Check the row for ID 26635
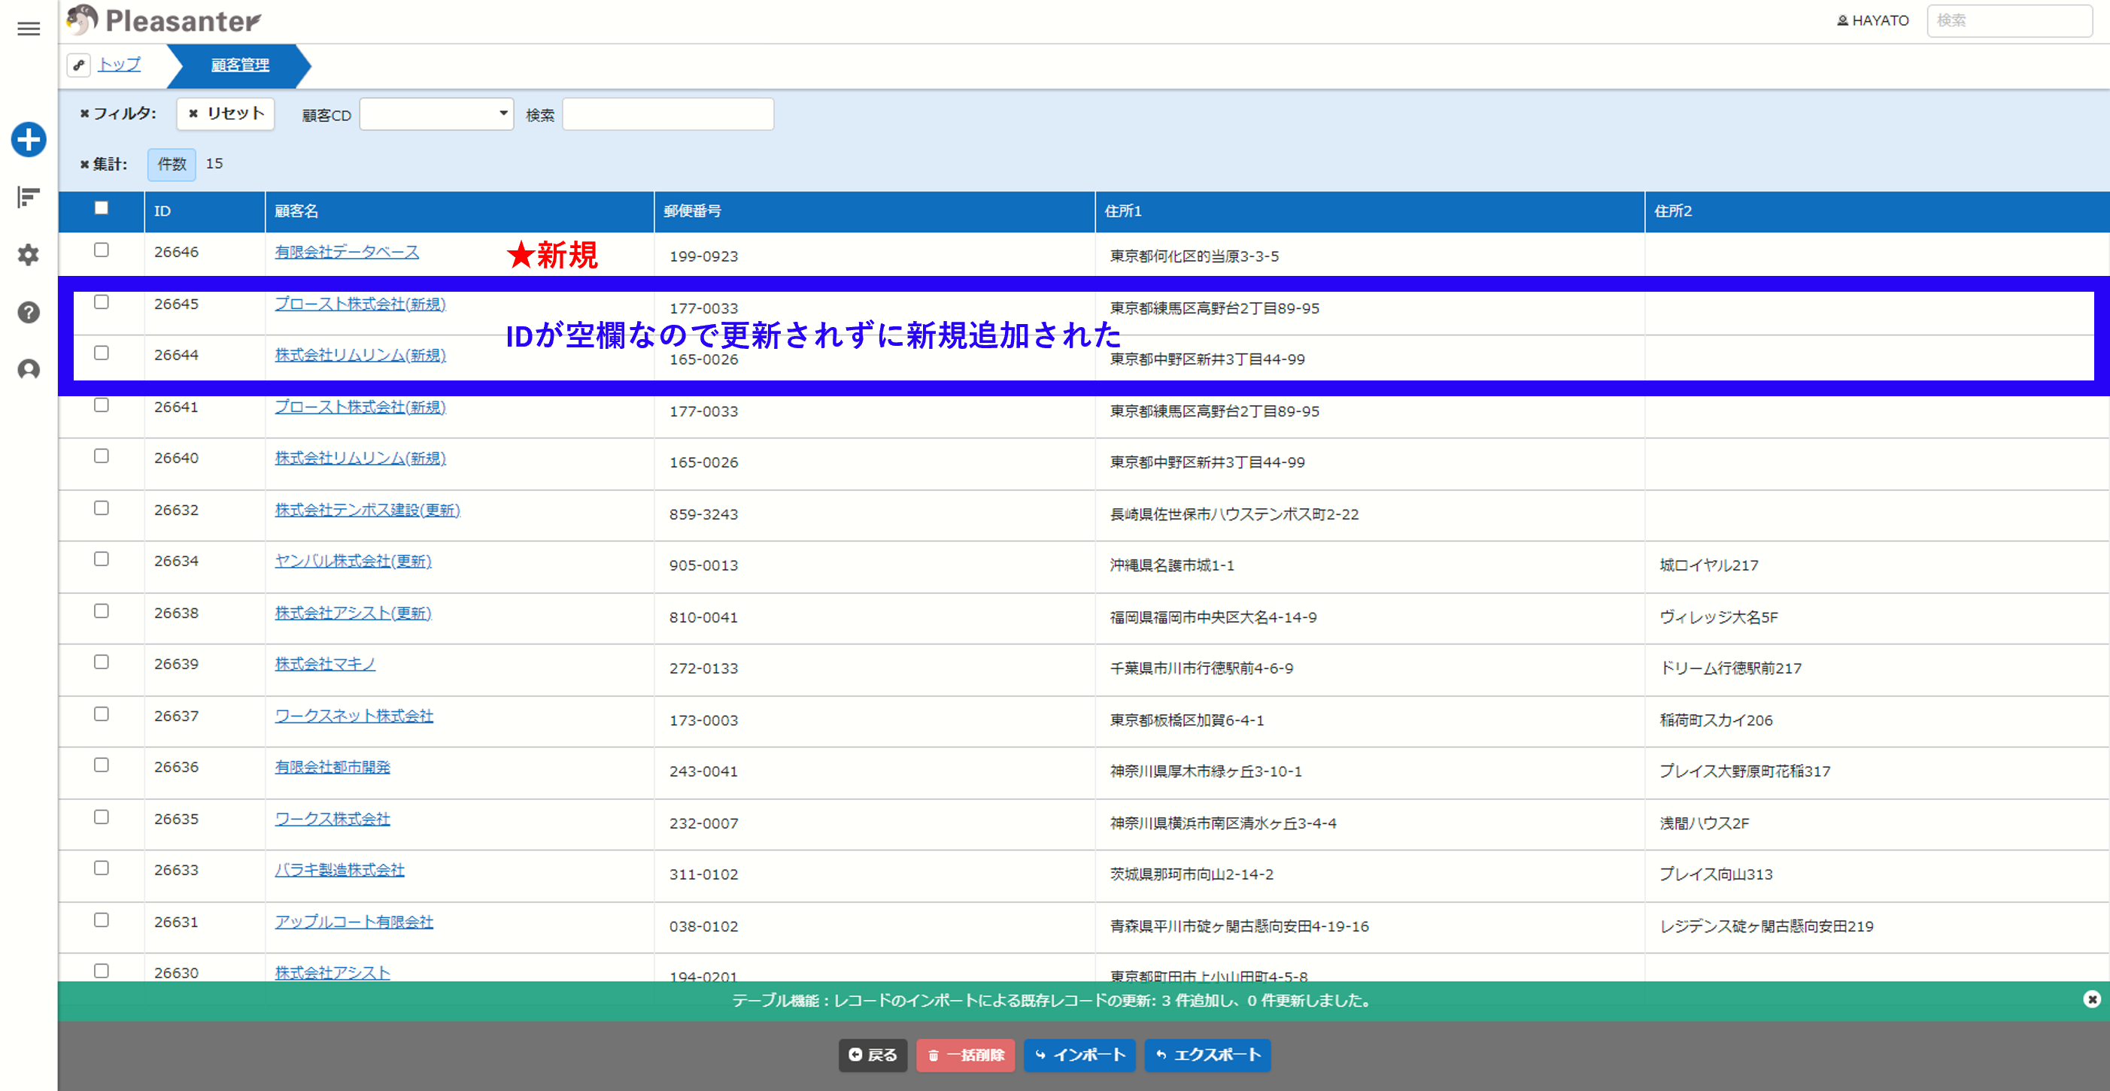The height and width of the screenshot is (1091, 2110). coord(102,817)
